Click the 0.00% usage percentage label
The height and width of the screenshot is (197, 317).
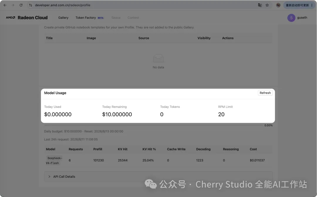tap(269, 125)
